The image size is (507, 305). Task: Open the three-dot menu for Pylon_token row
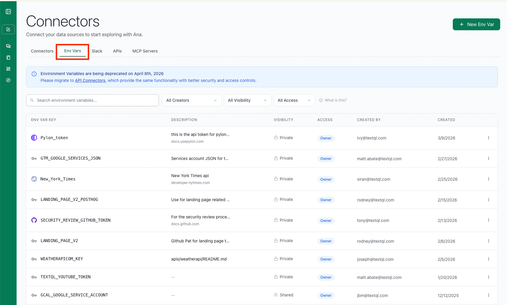489,138
